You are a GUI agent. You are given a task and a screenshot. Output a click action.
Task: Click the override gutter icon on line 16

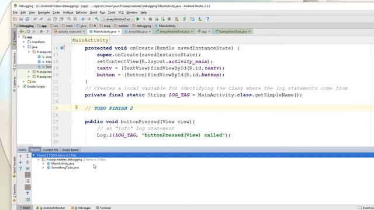(63, 48)
